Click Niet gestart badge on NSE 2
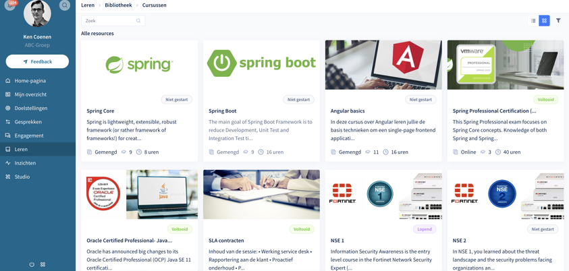The width and height of the screenshot is (569, 271). coord(543,229)
